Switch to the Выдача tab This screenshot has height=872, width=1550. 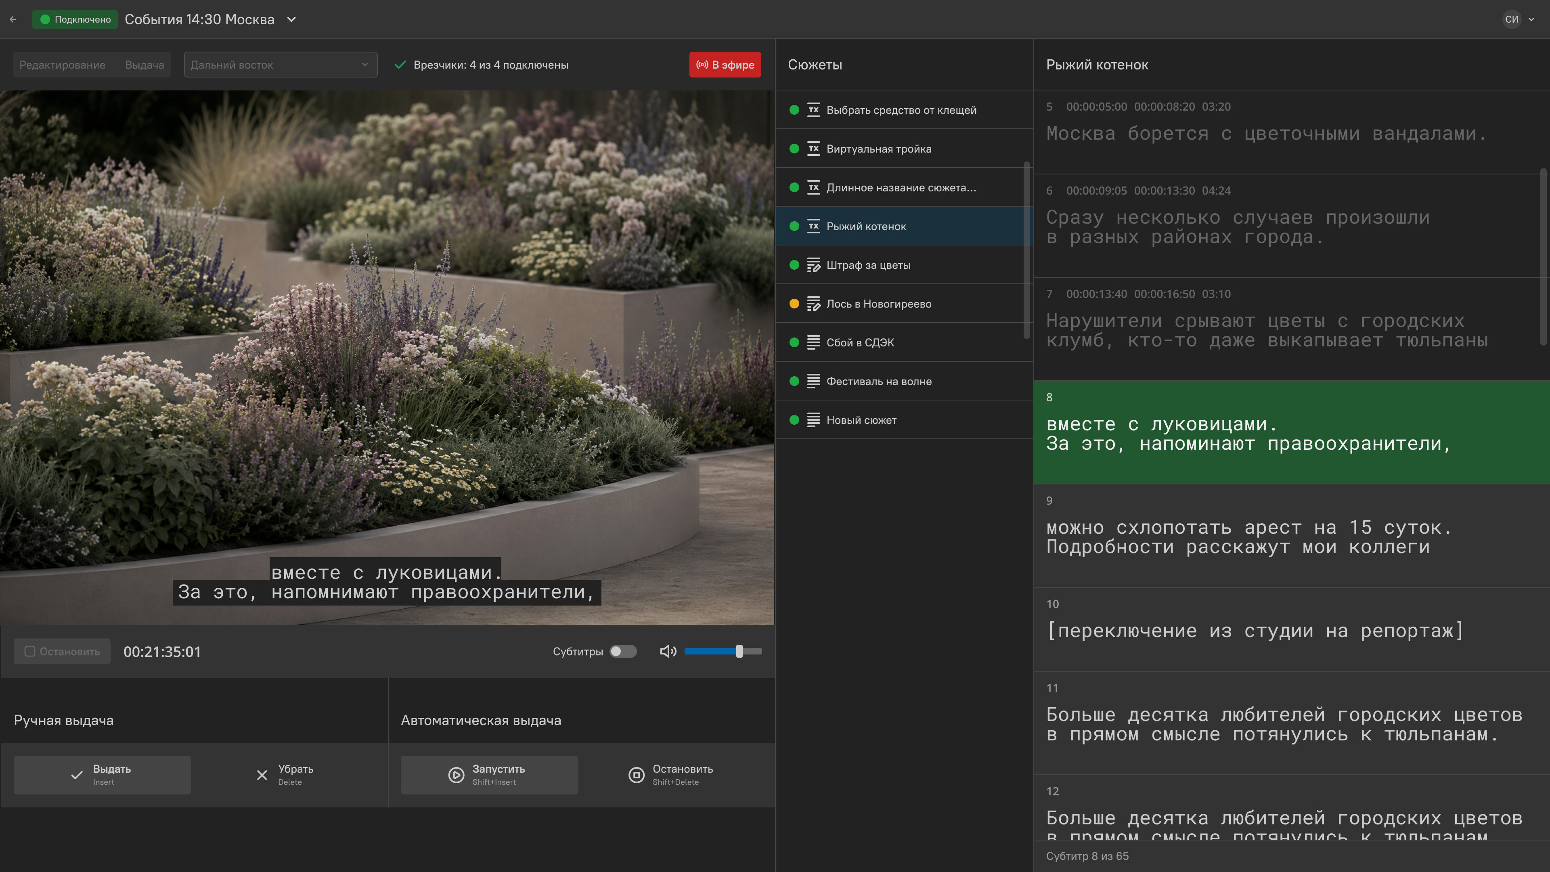[145, 65]
